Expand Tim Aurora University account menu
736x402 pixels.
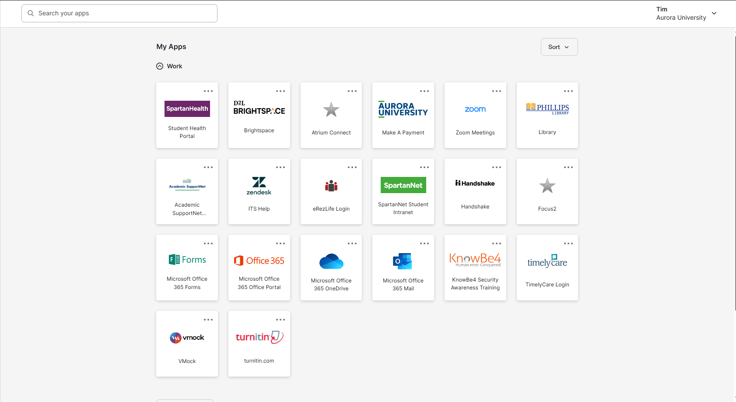click(686, 14)
